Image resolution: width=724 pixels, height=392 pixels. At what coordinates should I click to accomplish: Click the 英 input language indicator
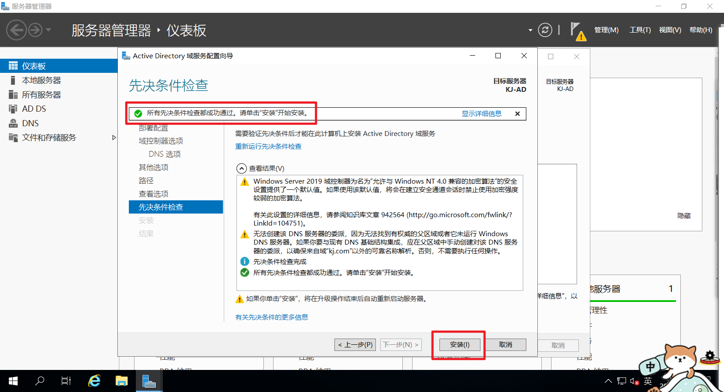(648, 381)
